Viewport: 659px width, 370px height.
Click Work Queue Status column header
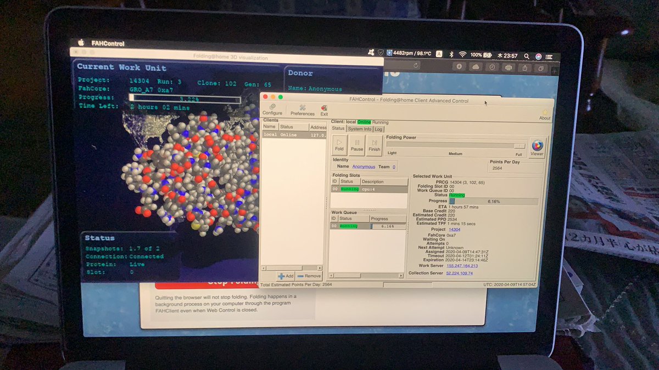pos(353,219)
